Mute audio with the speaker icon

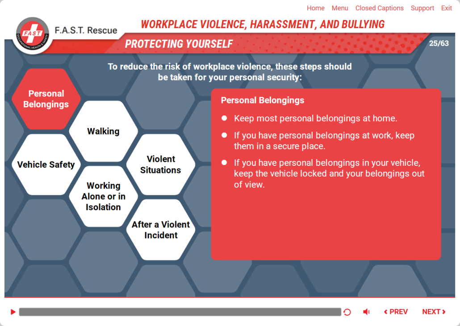[x=366, y=312]
